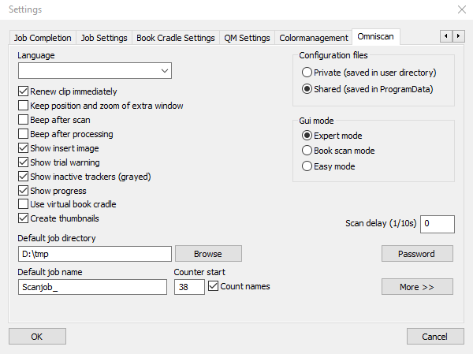Confirm settings with OK button
Viewport: 473px width, 354px height.
click(37, 337)
